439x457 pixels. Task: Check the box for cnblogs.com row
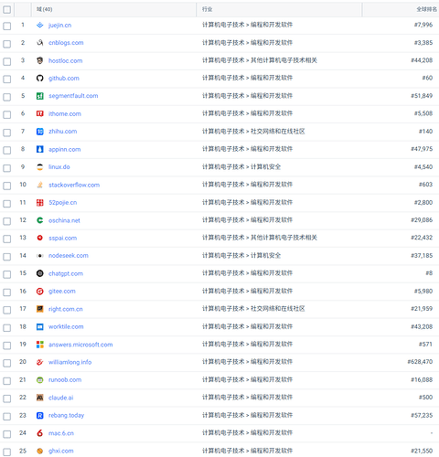coord(6,44)
